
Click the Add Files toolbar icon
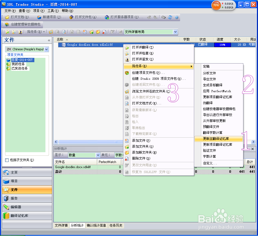click(85, 32)
